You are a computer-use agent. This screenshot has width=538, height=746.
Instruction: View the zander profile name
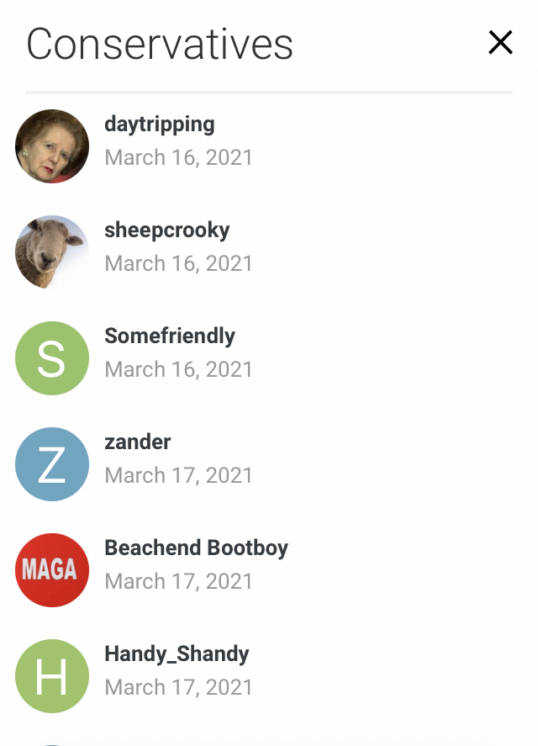click(138, 442)
